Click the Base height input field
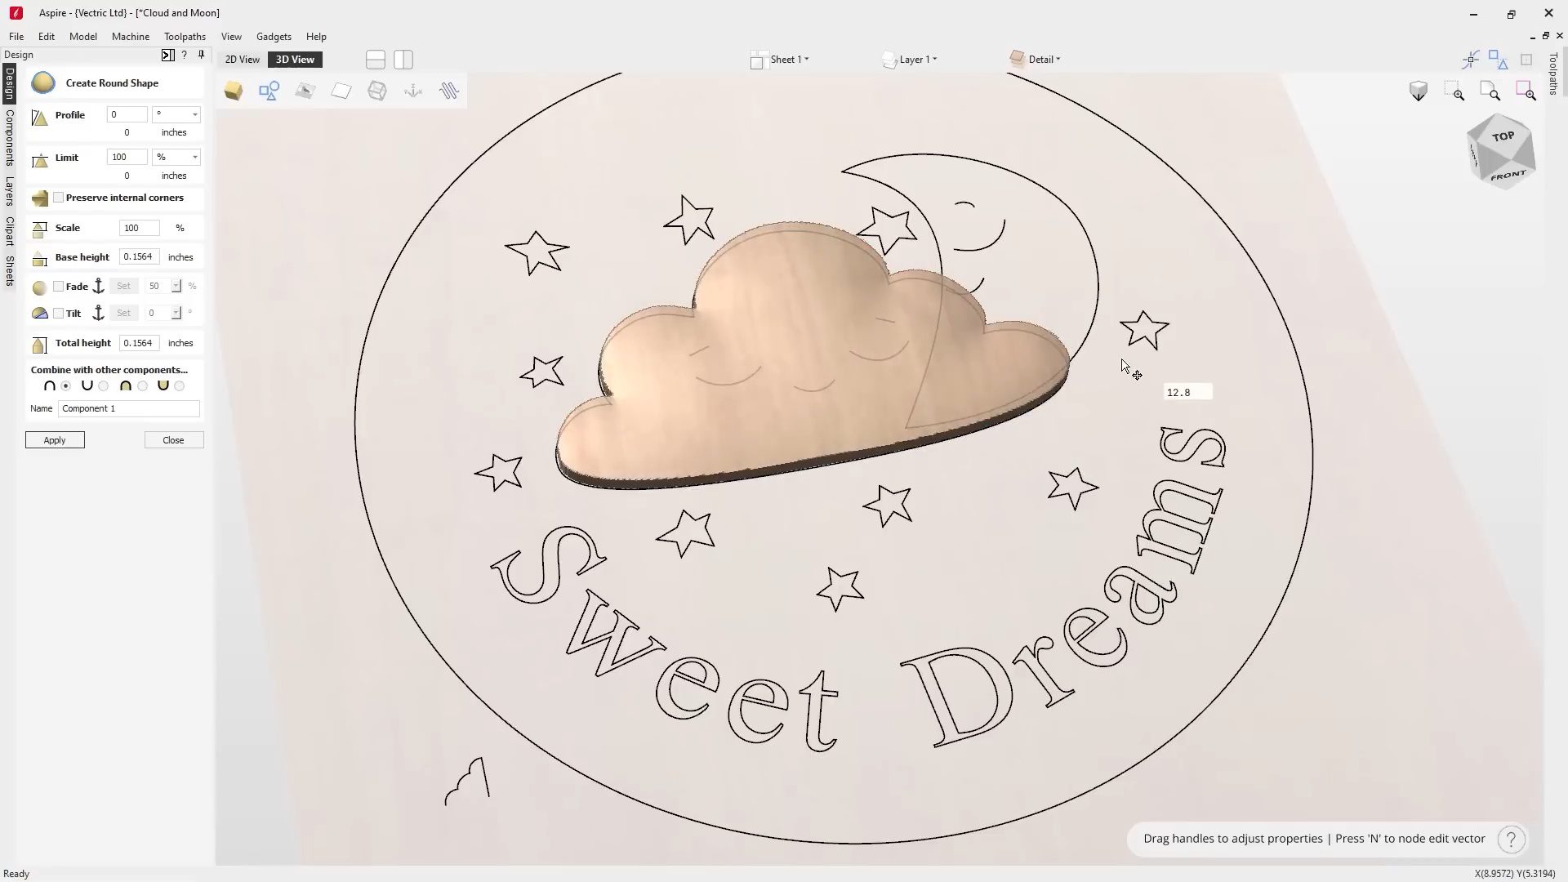The image size is (1568, 882). 139,257
